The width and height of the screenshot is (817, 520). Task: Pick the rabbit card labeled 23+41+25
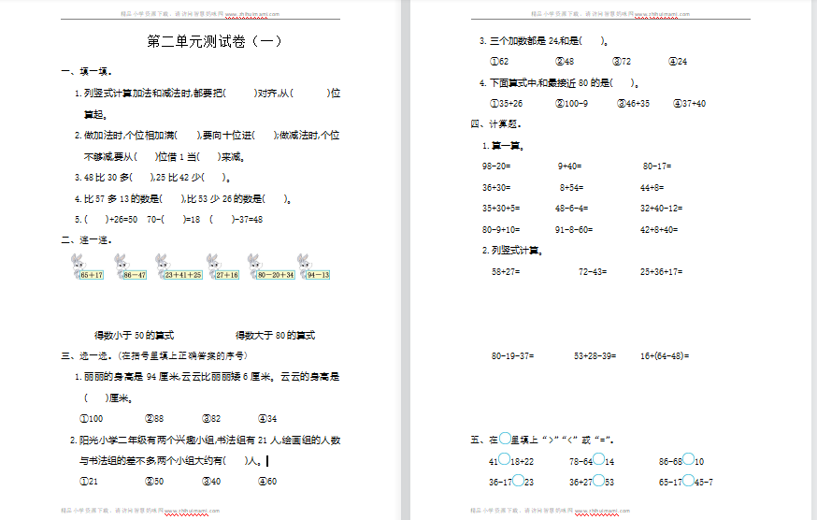(x=179, y=267)
